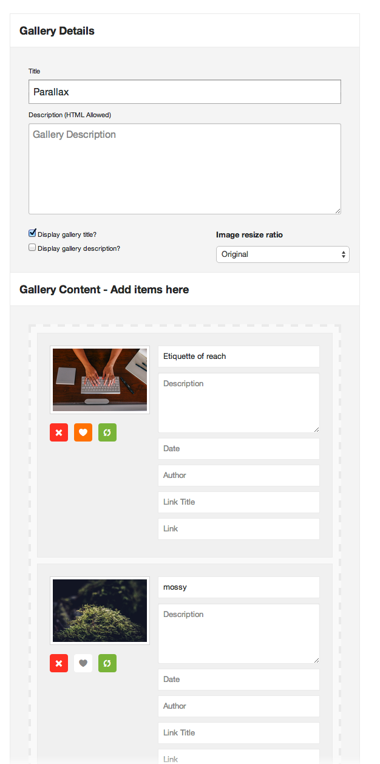Click the green refresh icon under the keyboard image
The height and width of the screenshot is (764, 380).
(x=107, y=432)
